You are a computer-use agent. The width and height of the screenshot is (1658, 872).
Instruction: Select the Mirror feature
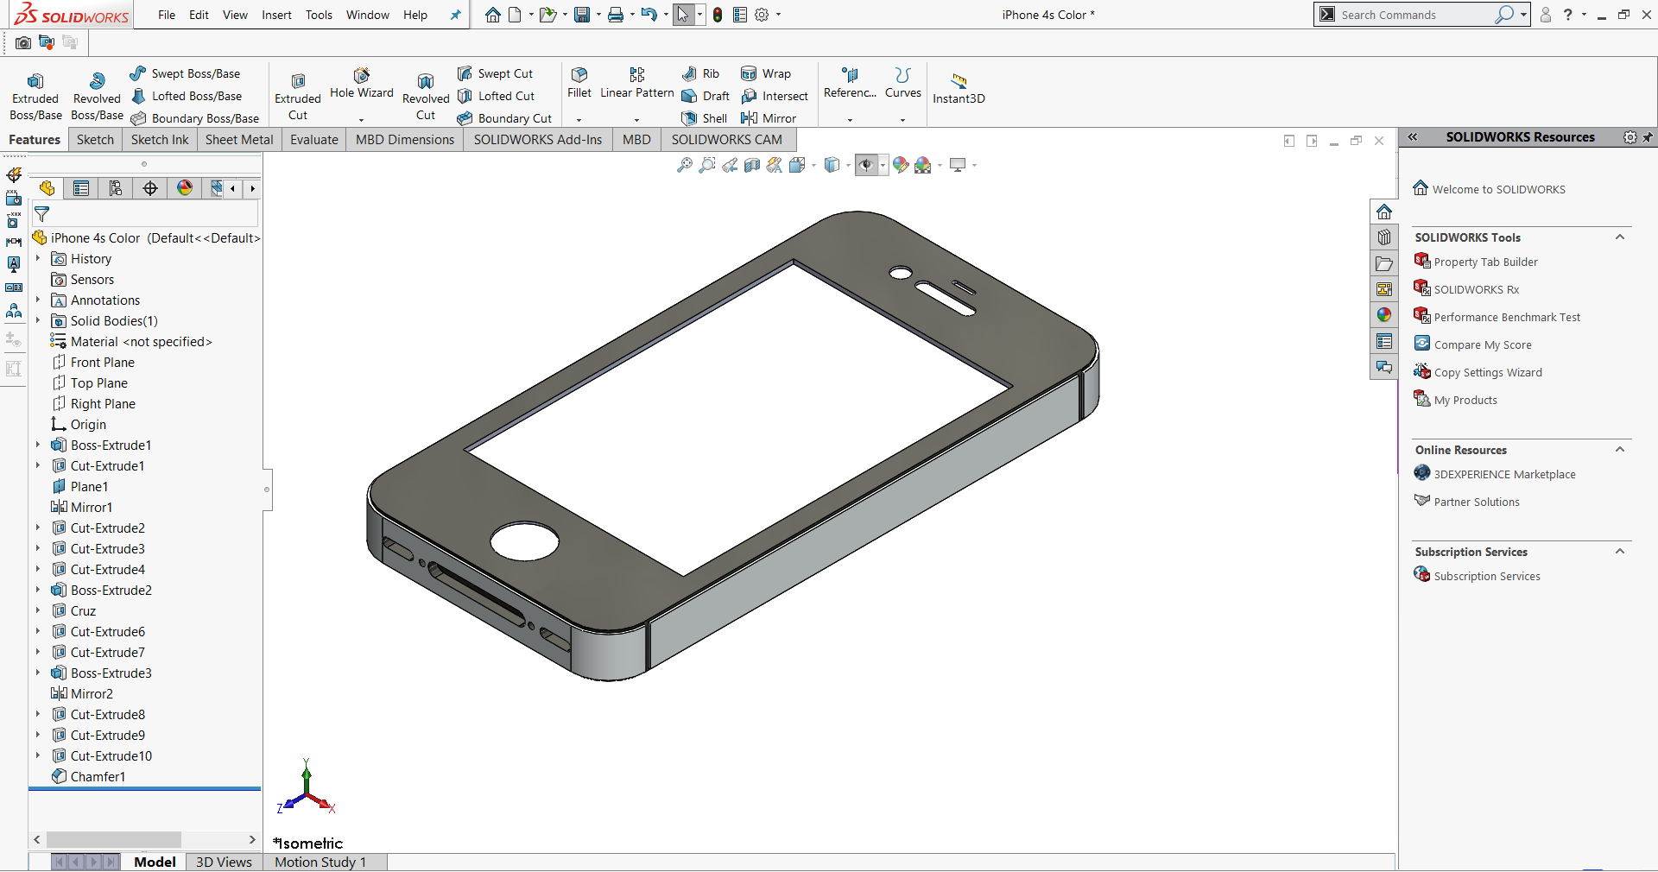[769, 118]
